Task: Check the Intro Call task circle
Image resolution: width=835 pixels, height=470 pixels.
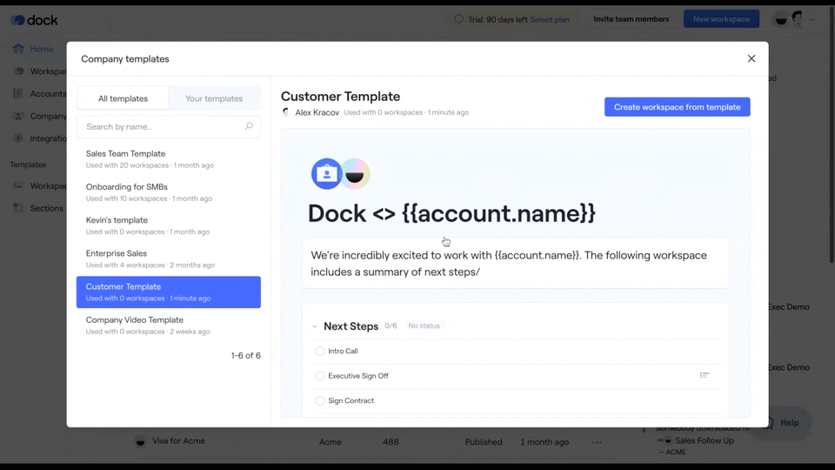Action: [x=319, y=351]
